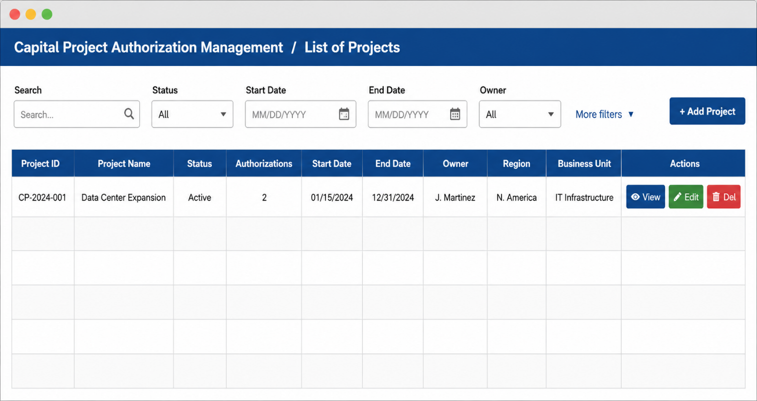
Task: Focus the Search text field
Action: [77, 114]
